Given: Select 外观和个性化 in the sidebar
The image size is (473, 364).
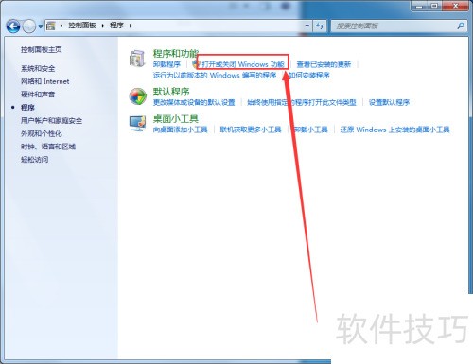Looking at the screenshot, I should pyautogui.click(x=42, y=133).
